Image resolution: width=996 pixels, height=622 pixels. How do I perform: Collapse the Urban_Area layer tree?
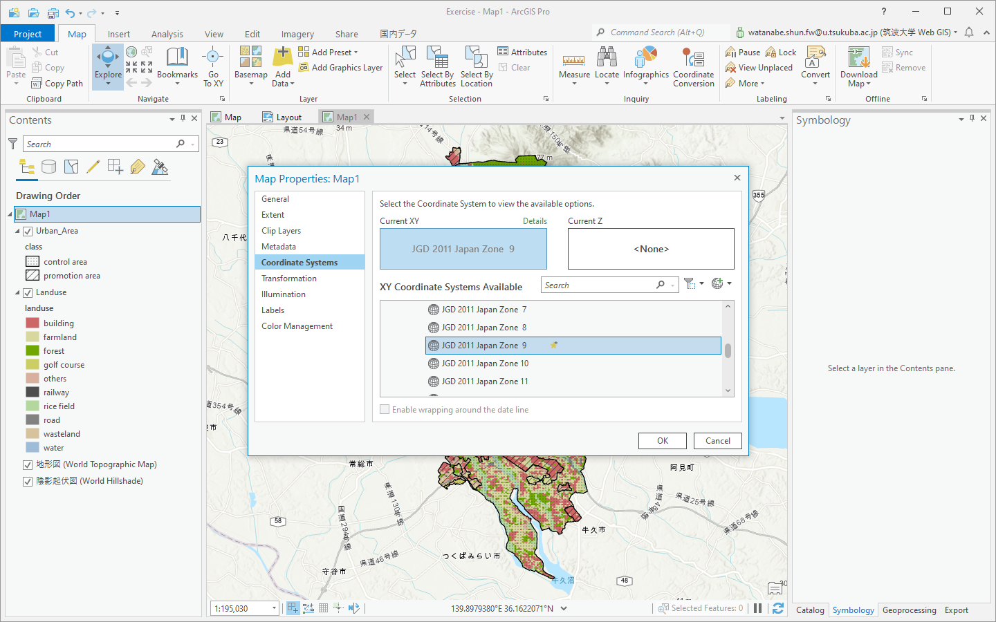click(17, 232)
